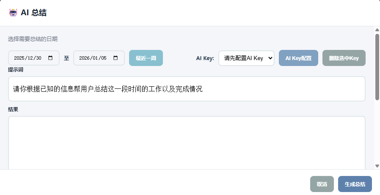The height and width of the screenshot is (195, 380).
Task: Expand the AI Key dropdown
Action: tap(246, 58)
